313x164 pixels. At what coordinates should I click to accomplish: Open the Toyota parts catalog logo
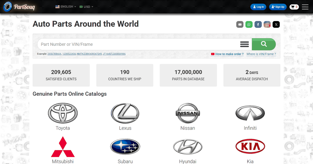click(63, 113)
